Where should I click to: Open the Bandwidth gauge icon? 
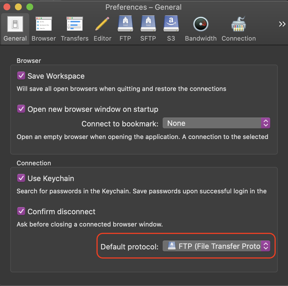point(200,24)
